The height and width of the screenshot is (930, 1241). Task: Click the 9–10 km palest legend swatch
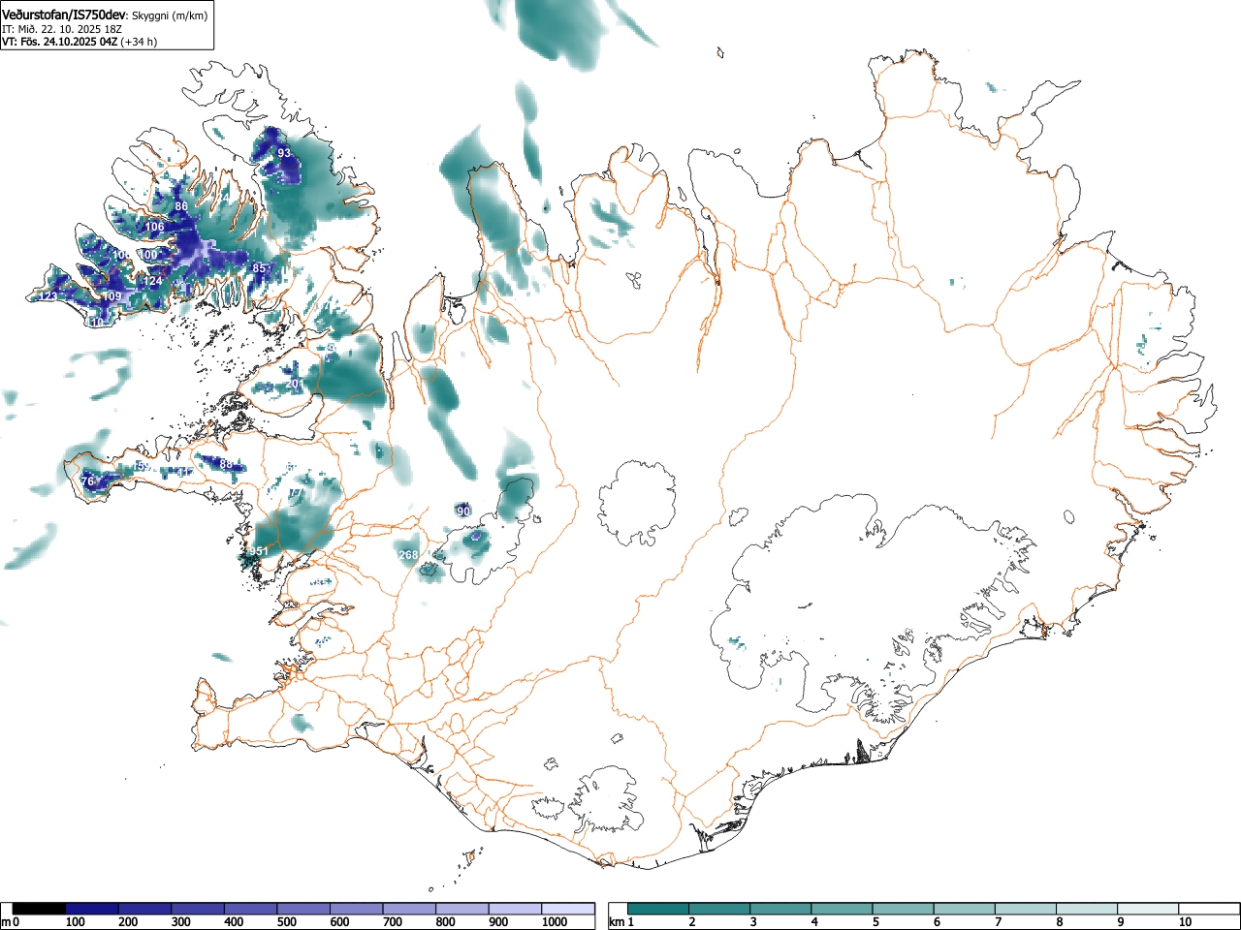1147,909
